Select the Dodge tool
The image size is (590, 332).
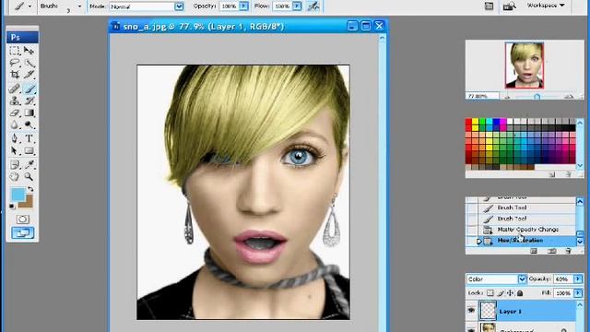point(29,125)
